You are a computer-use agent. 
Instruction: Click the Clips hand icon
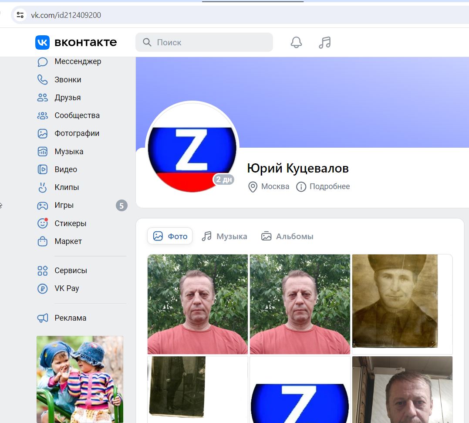43,187
